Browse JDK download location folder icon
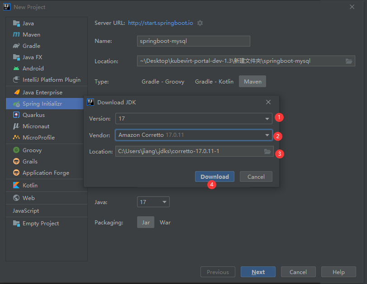 click(x=267, y=151)
